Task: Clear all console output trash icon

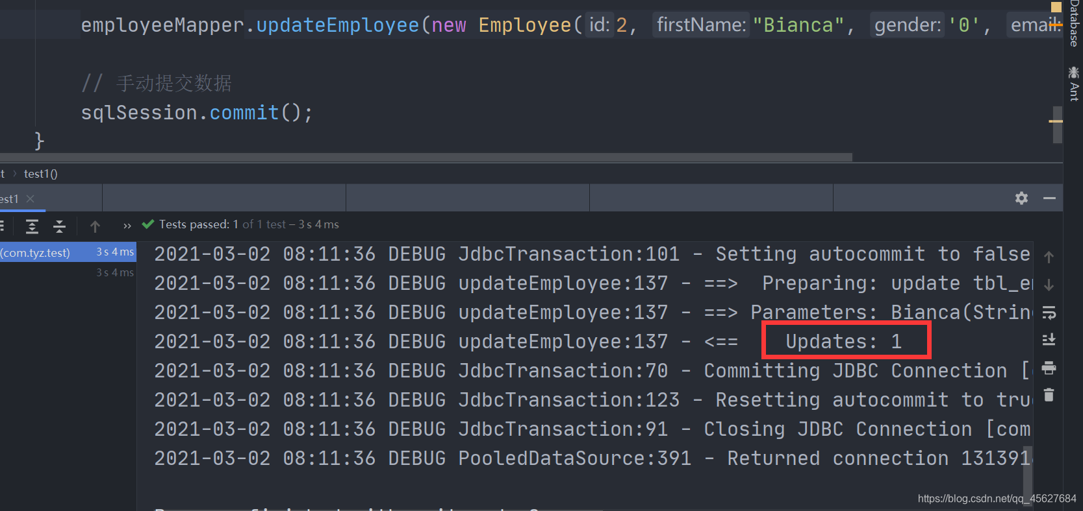Action: (x=1049, y=395)
